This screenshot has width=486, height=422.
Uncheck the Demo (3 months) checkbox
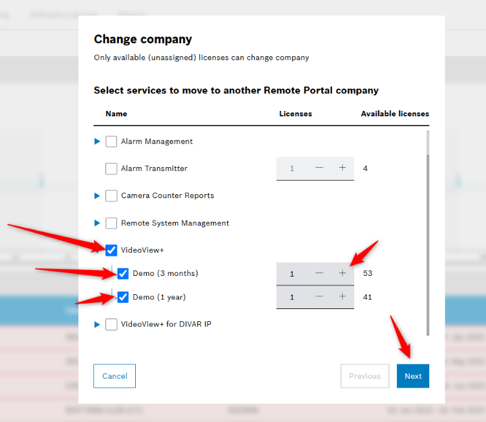(x=123, y=273)
